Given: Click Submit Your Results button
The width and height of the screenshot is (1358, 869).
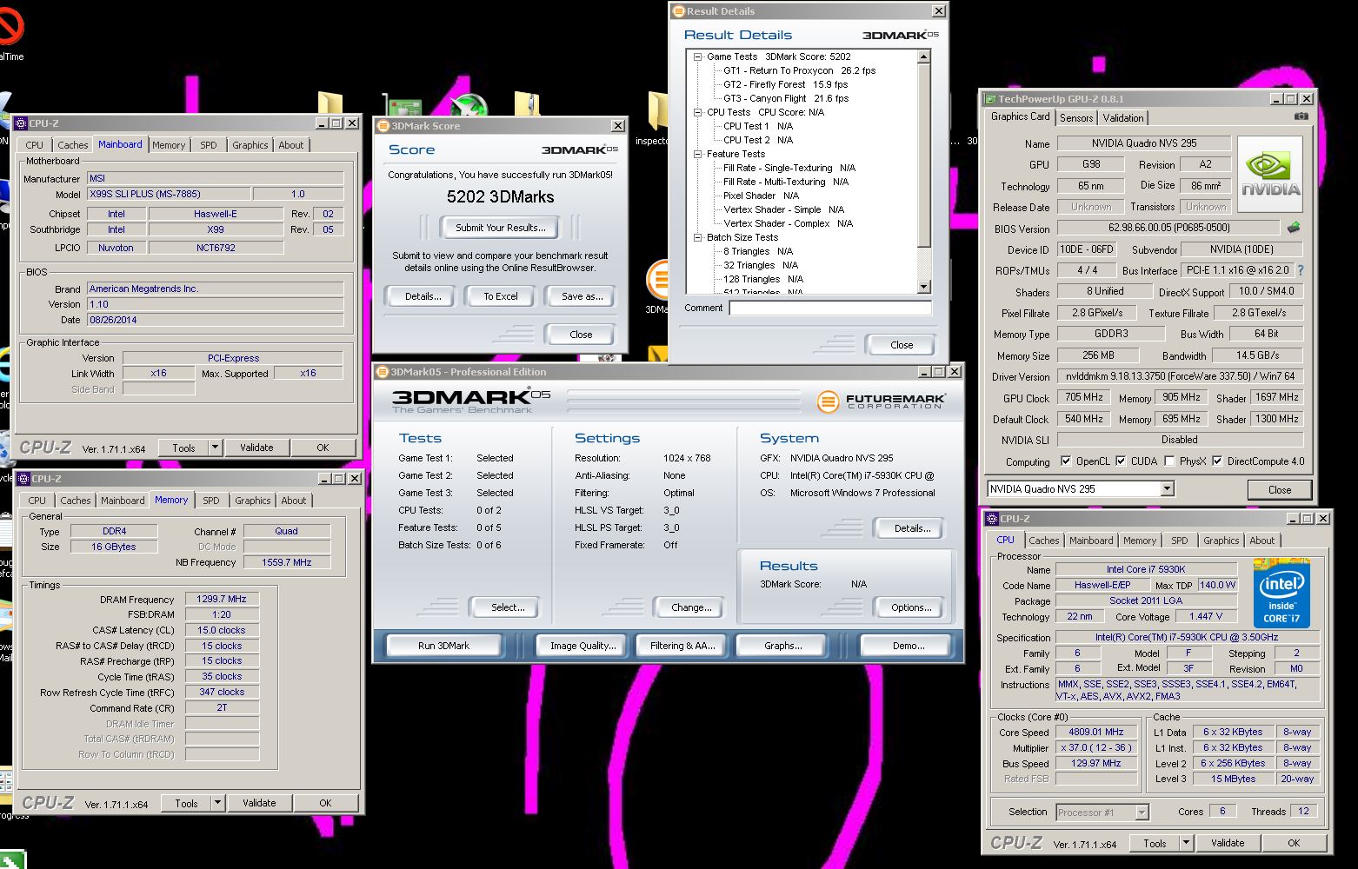Looking at the screenshot, I should pyautogui.click(x=501, y=228).
